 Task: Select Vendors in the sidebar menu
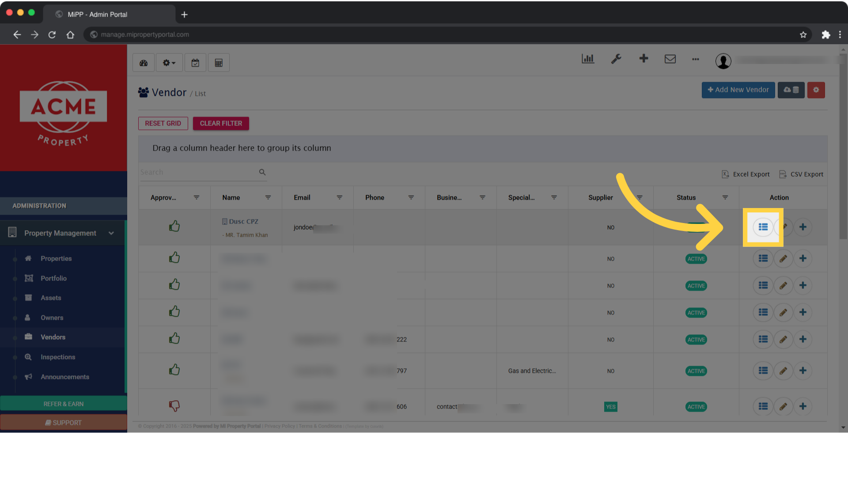[53, 337]
